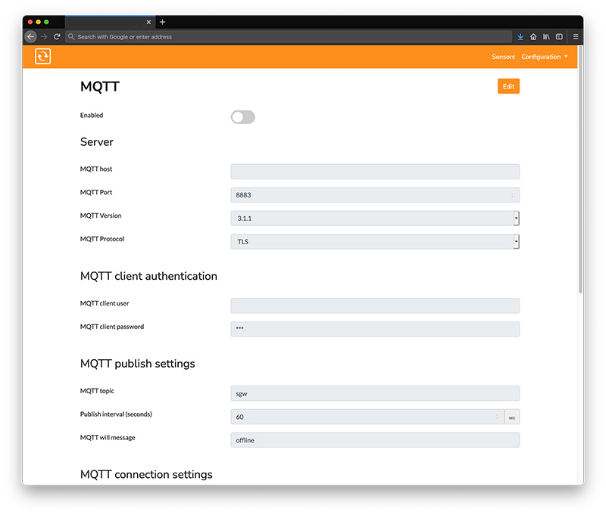Screen dimensions: 606x515
Task: Click the Edit button
Action: point(508,86)
